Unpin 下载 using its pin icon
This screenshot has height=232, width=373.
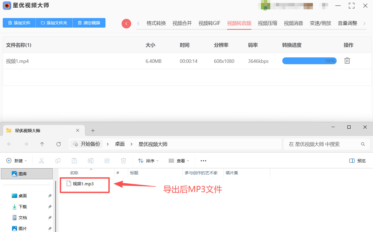click(50, 207)
